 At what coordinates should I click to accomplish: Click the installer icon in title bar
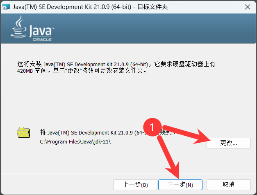6,7
